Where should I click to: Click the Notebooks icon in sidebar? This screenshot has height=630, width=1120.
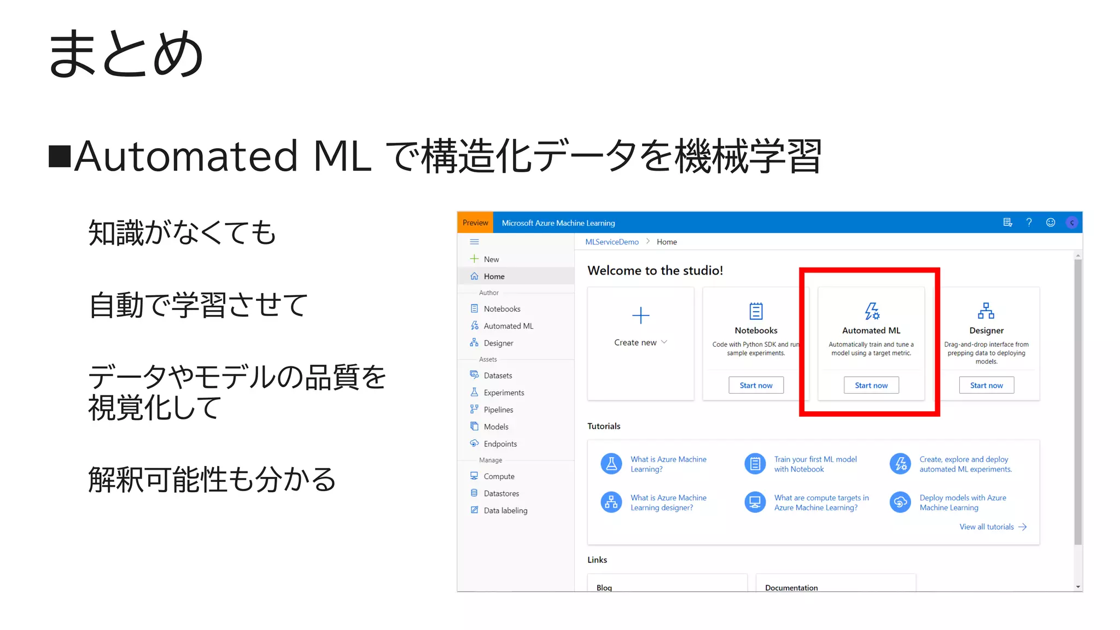tap(474, 308)
